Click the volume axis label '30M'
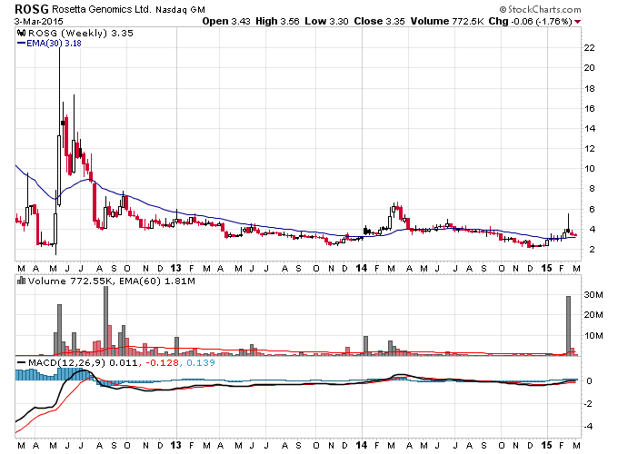The height and width of the screenshot is (454, 618). click(593, 294)
